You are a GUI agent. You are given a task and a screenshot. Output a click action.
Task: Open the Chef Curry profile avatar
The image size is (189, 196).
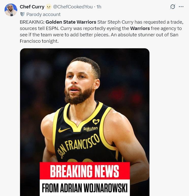11,10
